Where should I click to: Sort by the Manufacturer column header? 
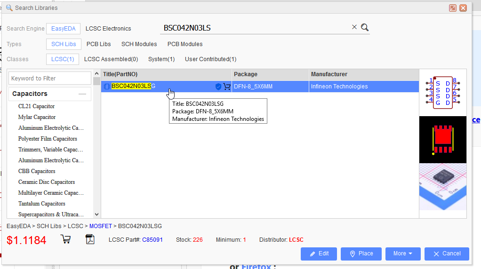364,74
